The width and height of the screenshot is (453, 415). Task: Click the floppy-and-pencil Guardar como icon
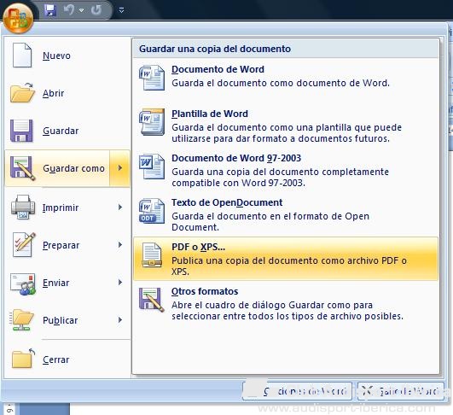click(22, 168)
